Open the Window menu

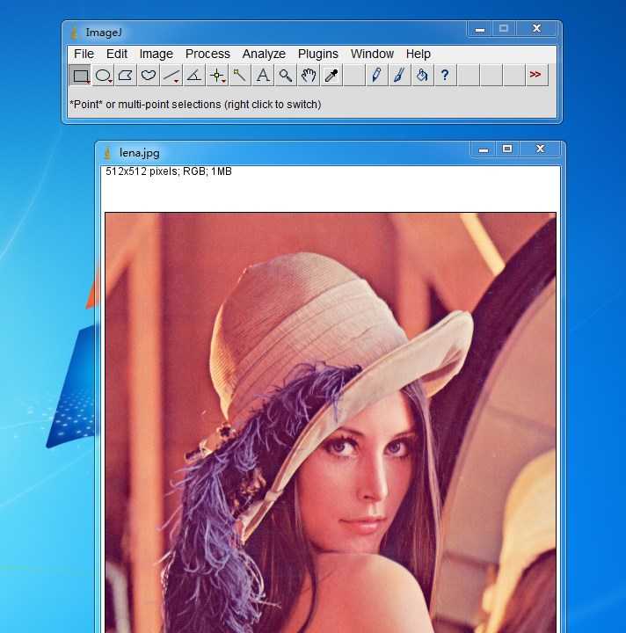tap(372, 54)
